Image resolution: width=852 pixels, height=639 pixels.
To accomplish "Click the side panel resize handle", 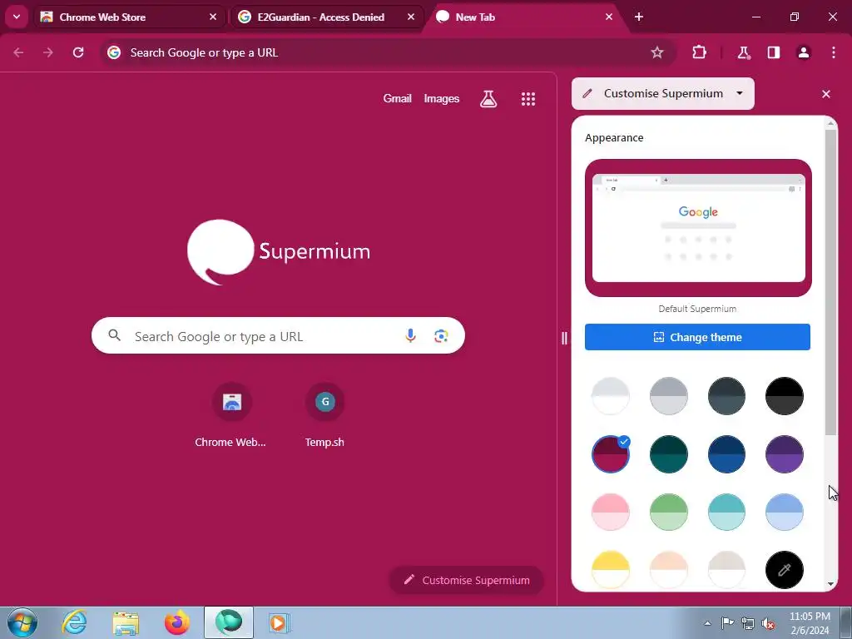I will tap(564, 338).
